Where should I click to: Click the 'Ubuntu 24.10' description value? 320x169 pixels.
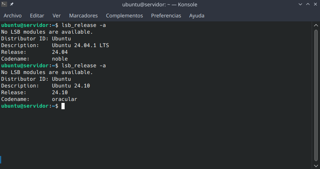pyautogui.click(x=71, y=85)
